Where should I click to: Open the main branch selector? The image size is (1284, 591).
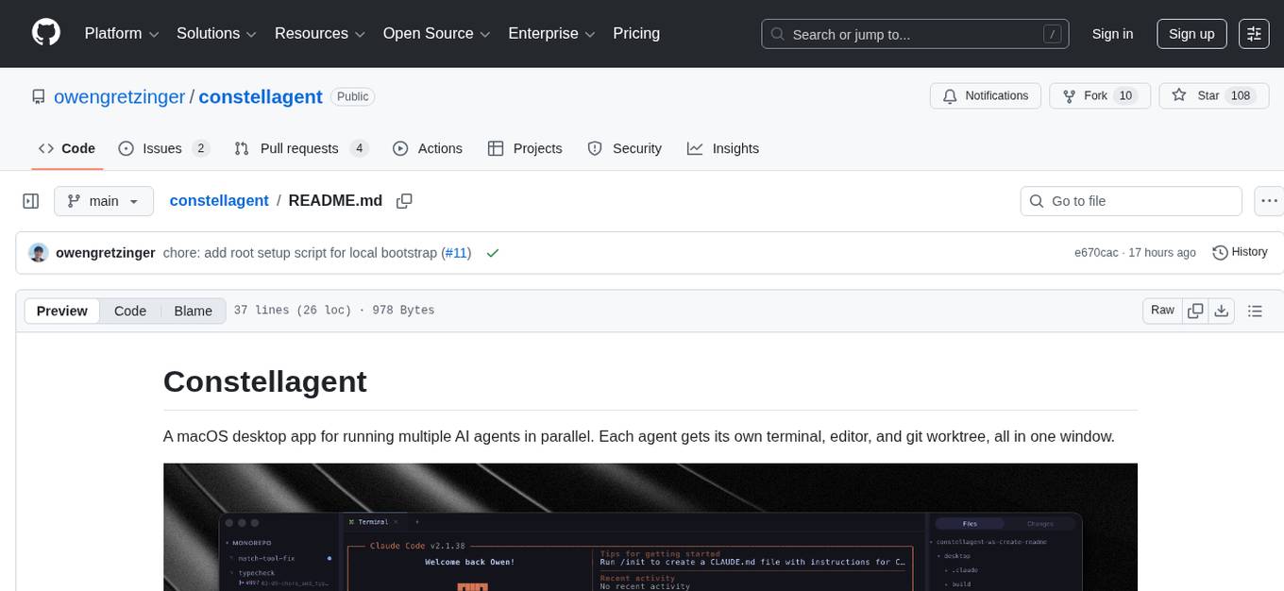(x=104, y=200)
